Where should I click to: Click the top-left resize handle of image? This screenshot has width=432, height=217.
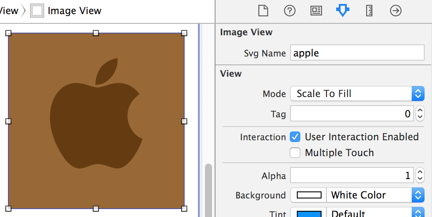pyautogui.click(x=8, y=33)
